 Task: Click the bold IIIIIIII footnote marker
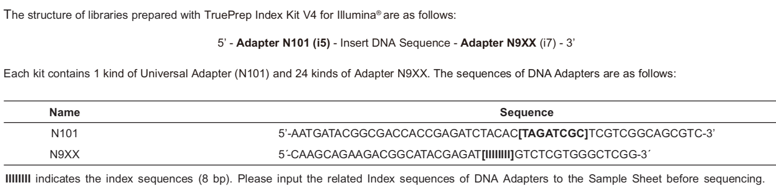pyautogui.click(x=17, y=178)
